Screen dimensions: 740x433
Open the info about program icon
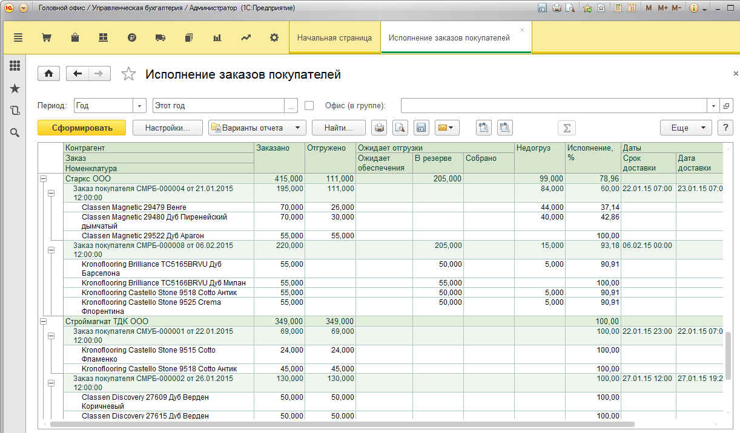click(x=694, y=8)
